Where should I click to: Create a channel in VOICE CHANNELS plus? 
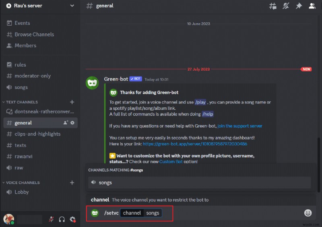coord(72,182)
